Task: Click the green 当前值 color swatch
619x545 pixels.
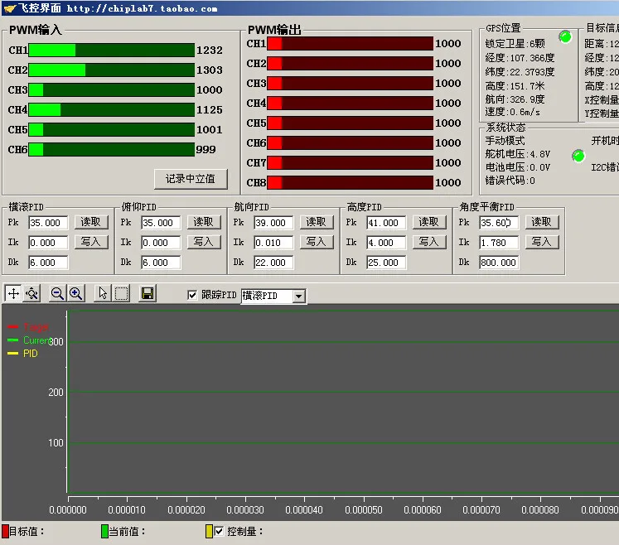Action: [x=104, y=531]
